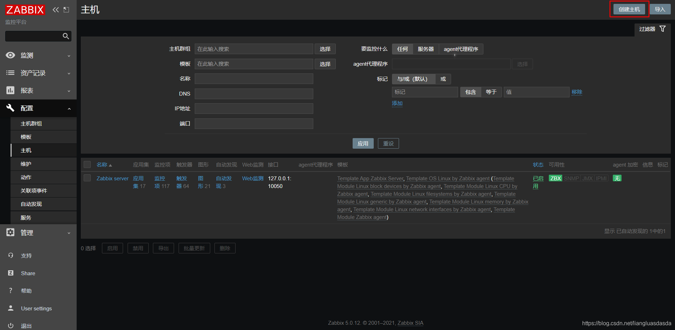Viewport: 675px width, 330px height.
Task: Click the sidebar search magnifier icon
Action: (x=66, y=36)
